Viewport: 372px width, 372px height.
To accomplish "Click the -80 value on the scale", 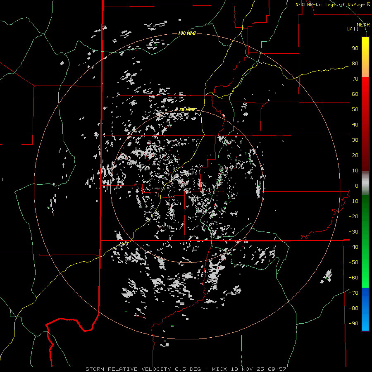I will [353, 308].
